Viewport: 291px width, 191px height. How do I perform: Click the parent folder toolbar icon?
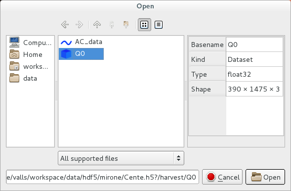click(126, 25)
